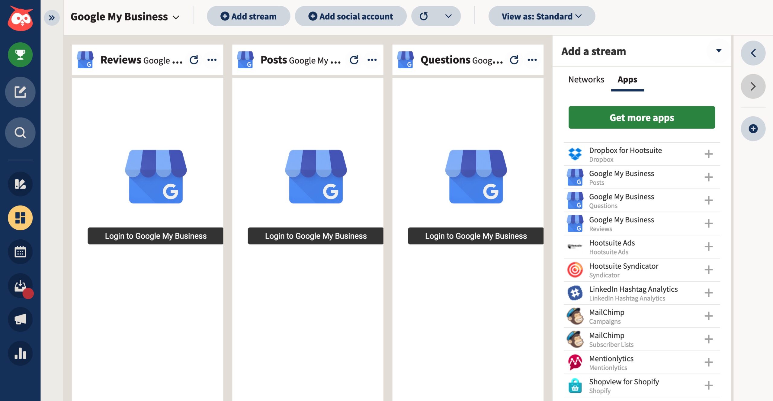Screen dimensions: 773x401
Task: Open the Analytics bar chart icon
Action: pyautogui.click(x=20, y=353)
